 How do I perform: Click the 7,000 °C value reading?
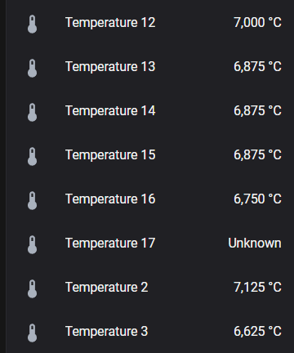pyautogui.click(x=257, y=23)
